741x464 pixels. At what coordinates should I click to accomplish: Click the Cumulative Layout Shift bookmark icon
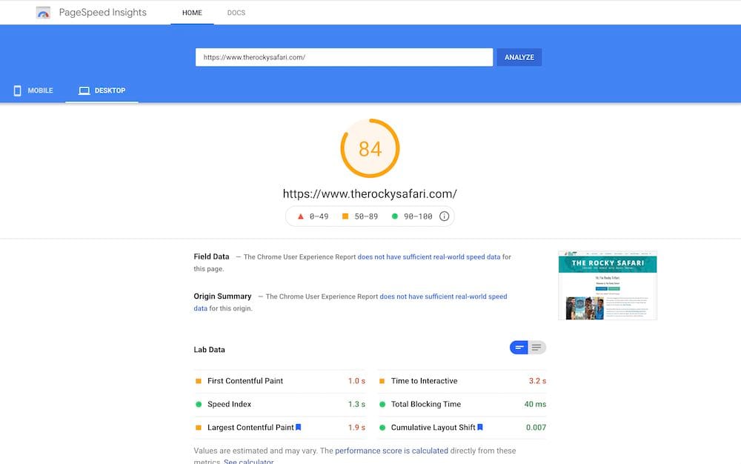click(480, 427)
